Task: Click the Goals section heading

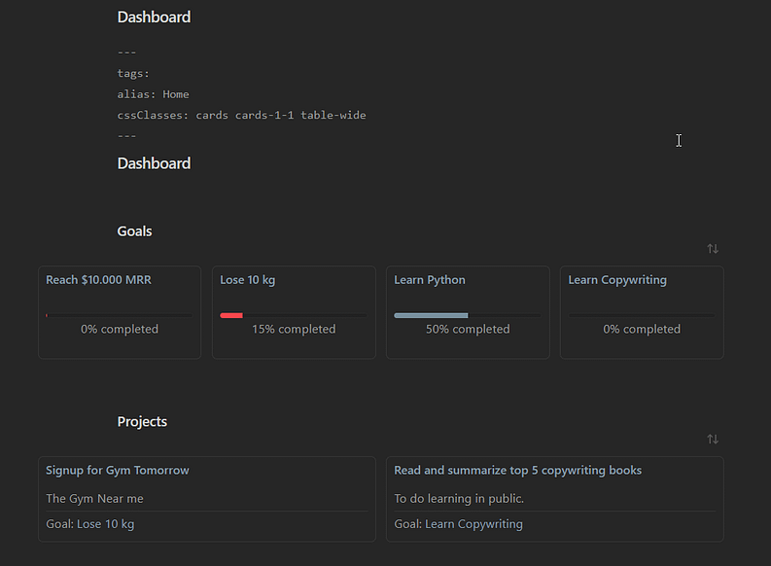Action: coord(134,231)
